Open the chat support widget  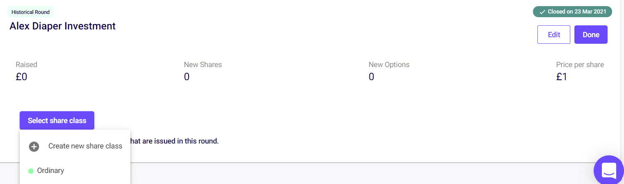tap(609, 170)
